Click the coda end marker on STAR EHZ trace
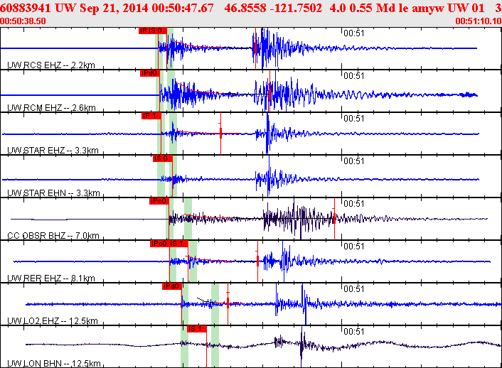This screenshot has height=368, width=502. (x=220, y=134)
